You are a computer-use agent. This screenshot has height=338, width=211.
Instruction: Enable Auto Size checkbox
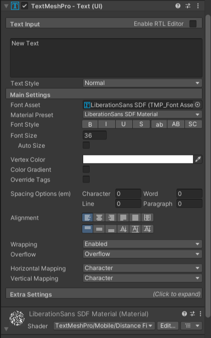point(86,145)
